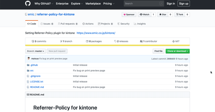The height and width of the screenshot is (112, 215).
Task: Open the emic owner link
Action: (x=31, y=14)
